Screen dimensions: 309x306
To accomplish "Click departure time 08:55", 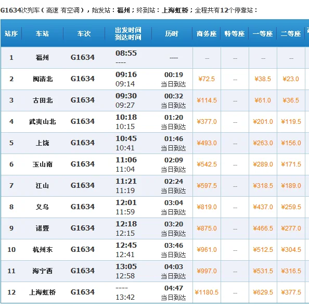I will pos(126,53).
